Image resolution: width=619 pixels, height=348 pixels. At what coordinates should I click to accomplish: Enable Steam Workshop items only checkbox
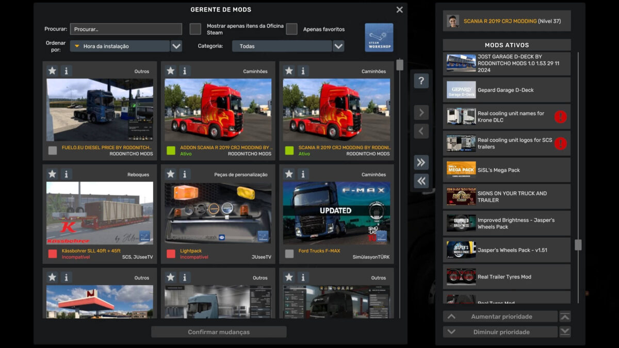click(195, 29)
